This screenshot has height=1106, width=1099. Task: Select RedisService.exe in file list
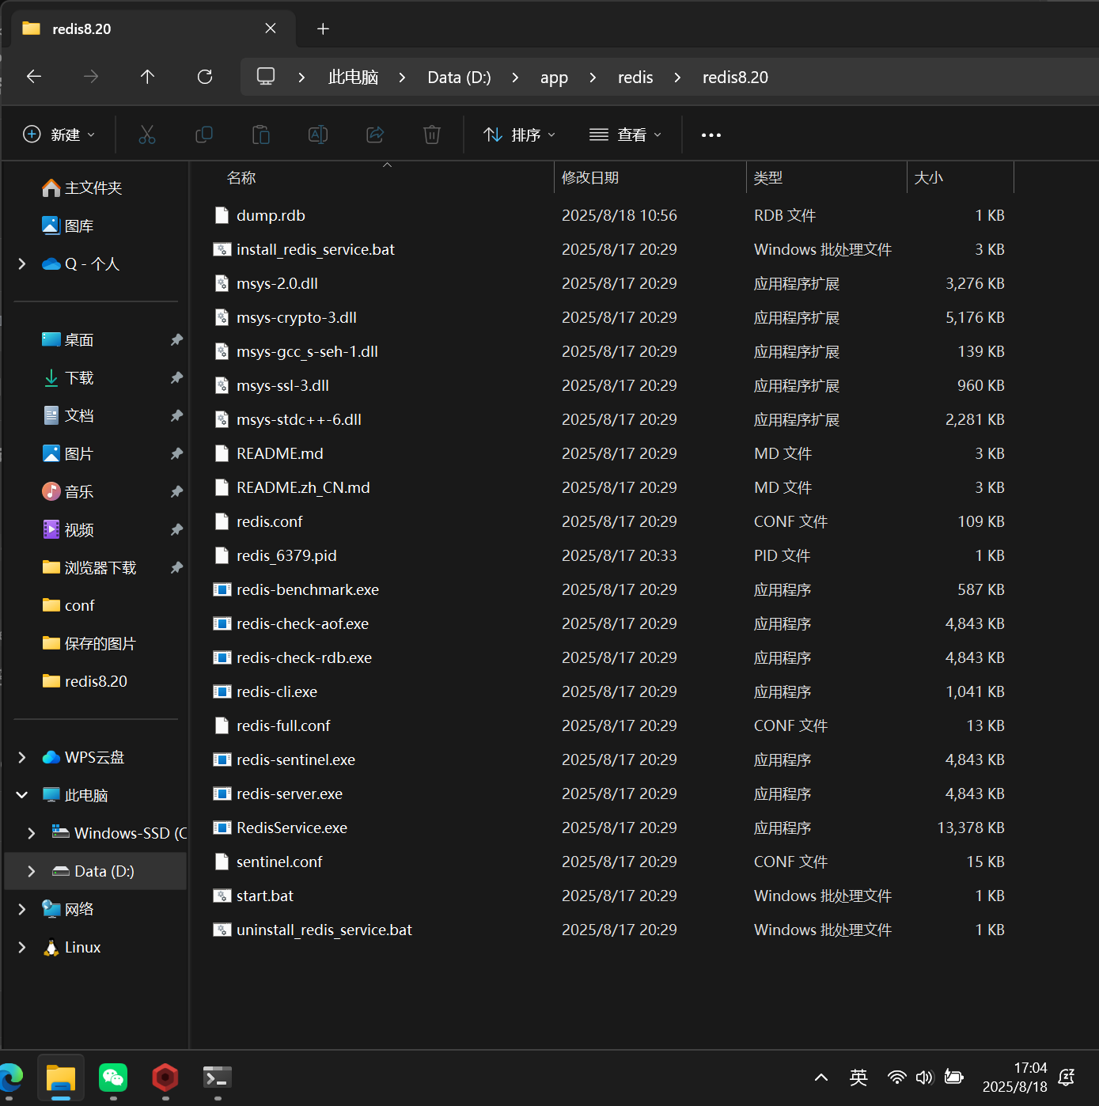pos(292,828)
